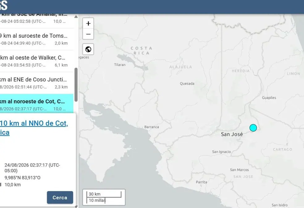Open the globe basemap layers control
Screen dimensions: 304x208
88,49
